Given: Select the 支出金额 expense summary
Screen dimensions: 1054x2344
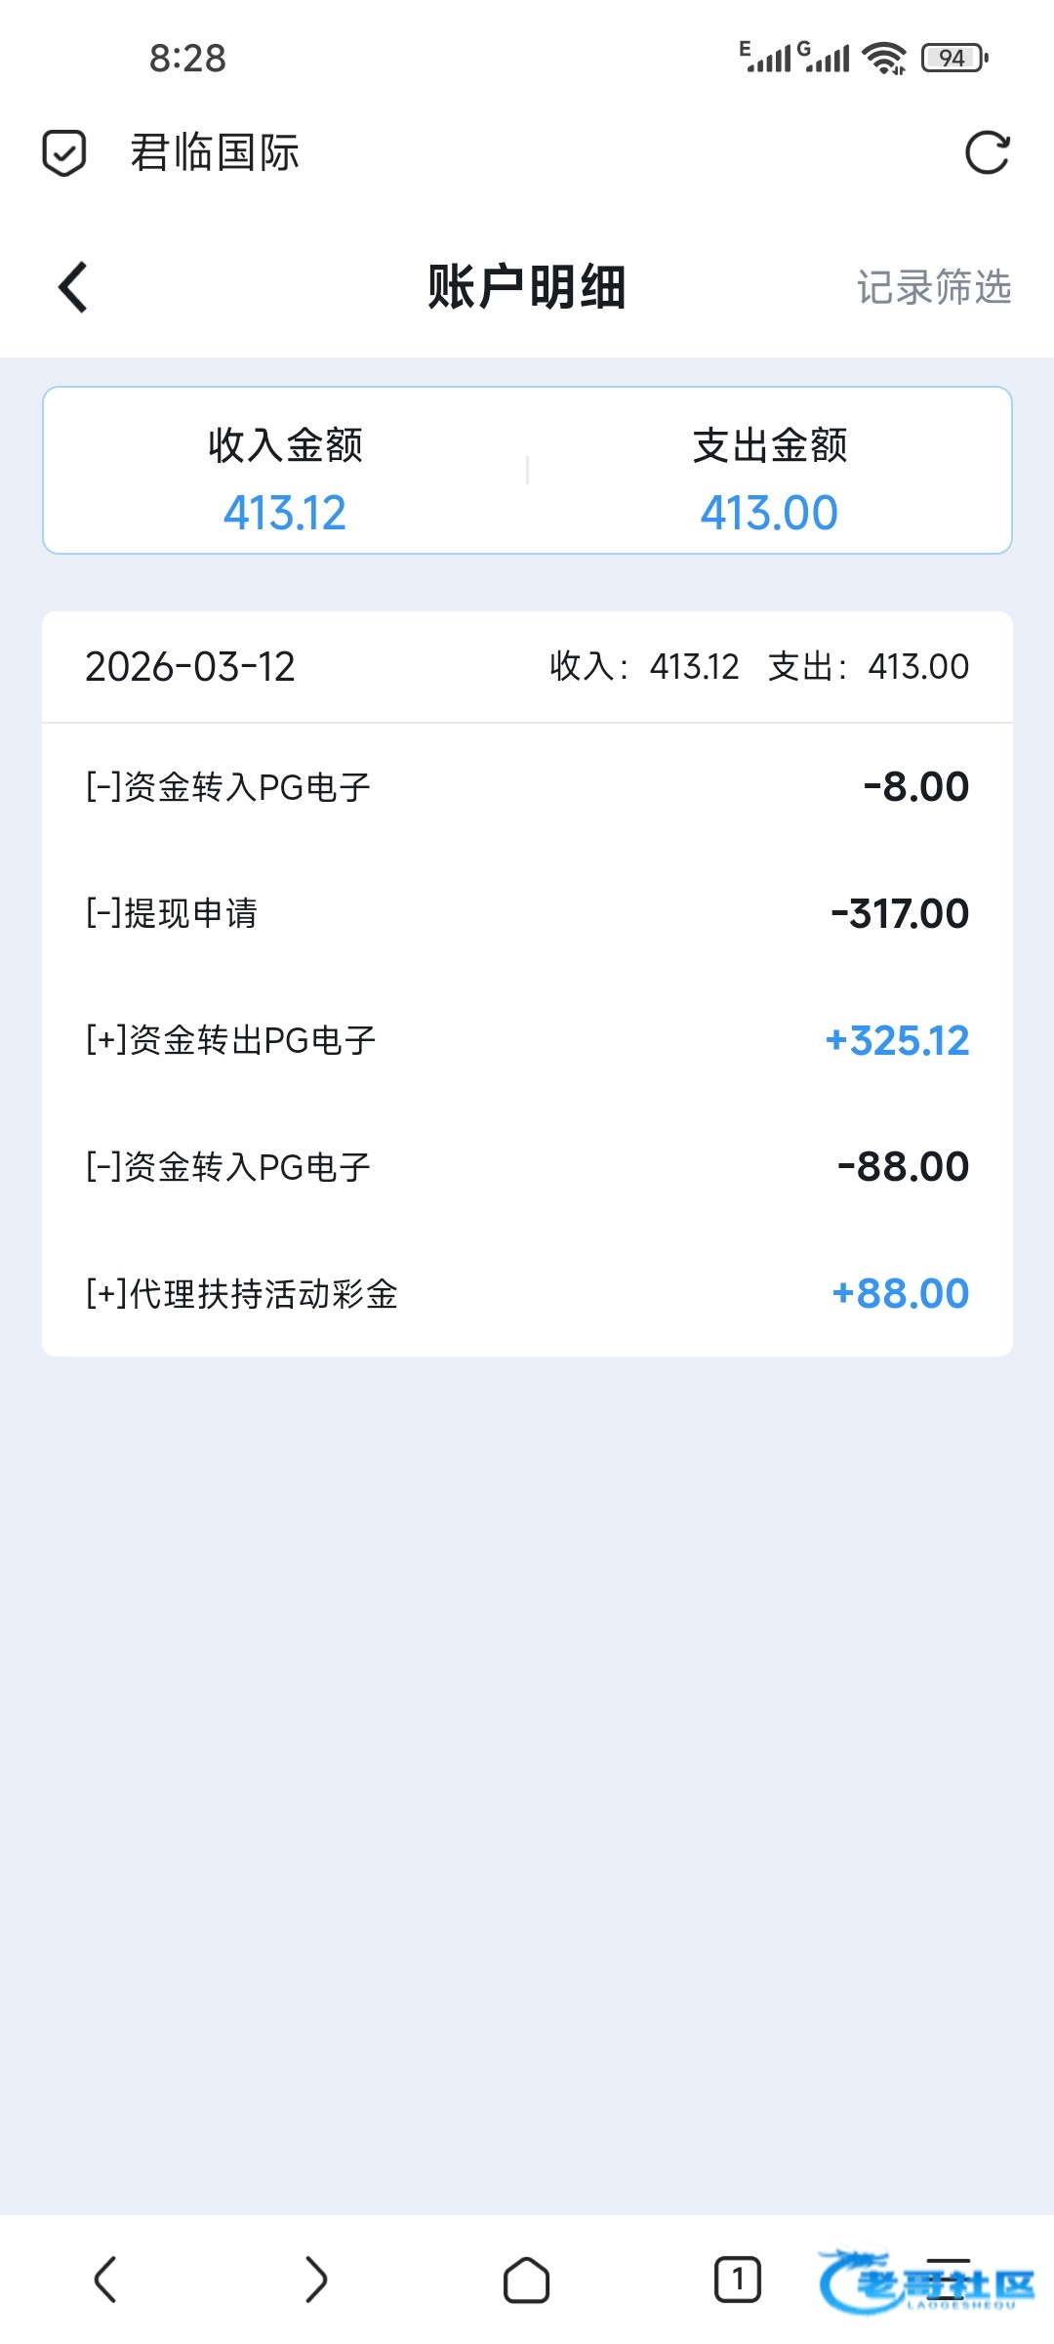Looking at the screenshot, I should pos(769,479).
